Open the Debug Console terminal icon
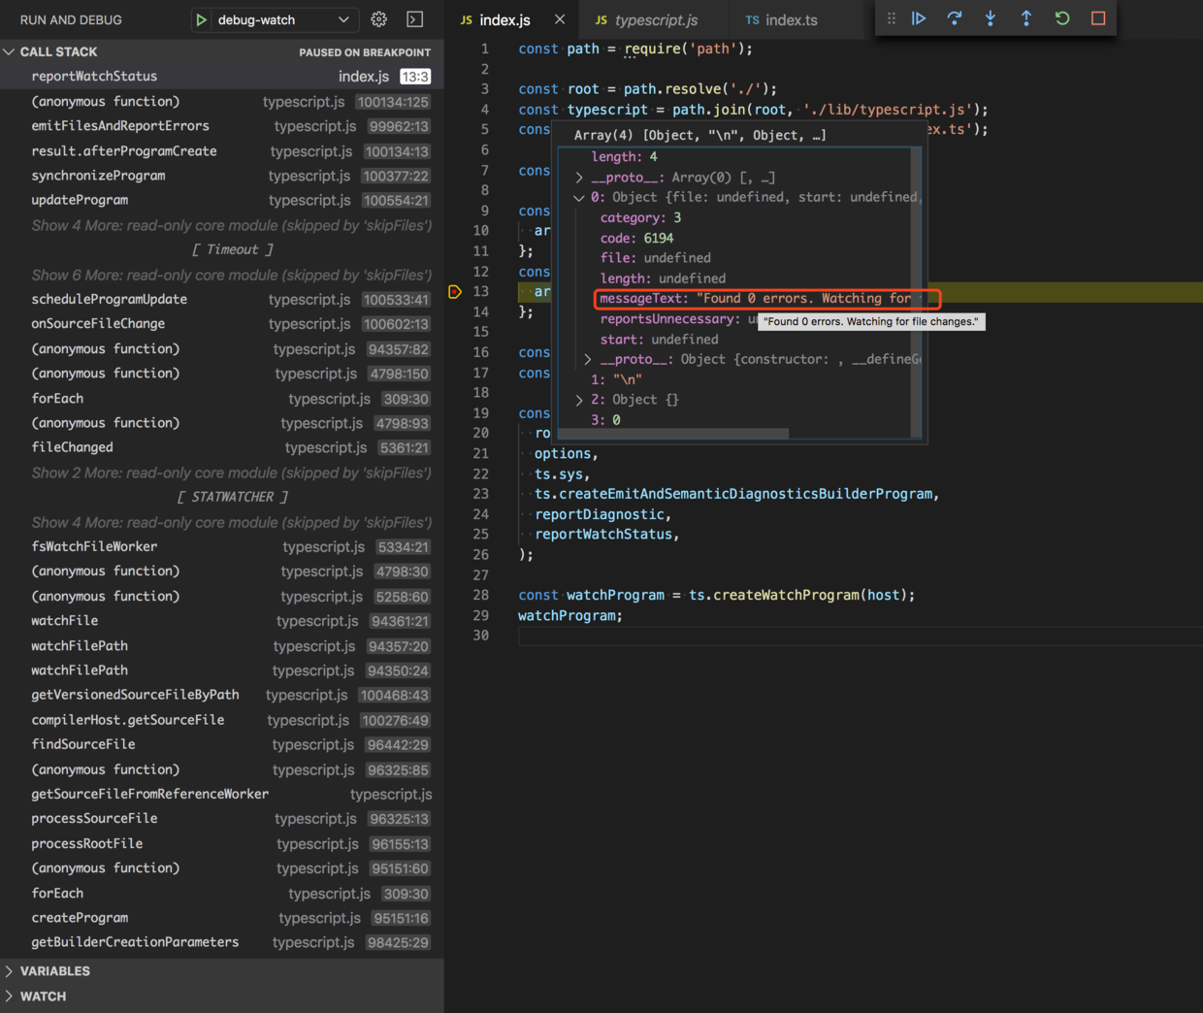 pos(414,19)
